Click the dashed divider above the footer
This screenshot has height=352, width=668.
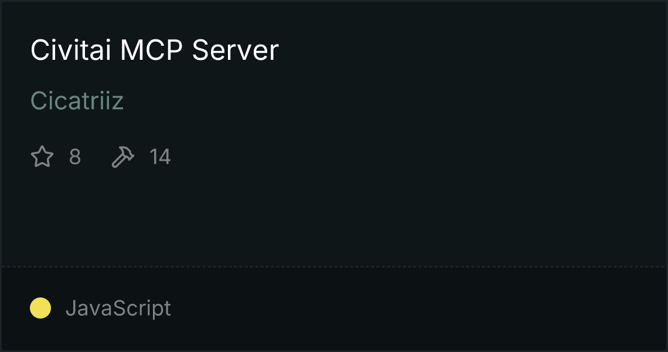[334, 267]
